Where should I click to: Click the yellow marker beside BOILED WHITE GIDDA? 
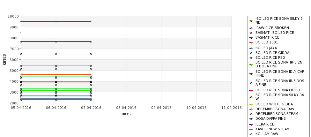click(251, 105)
